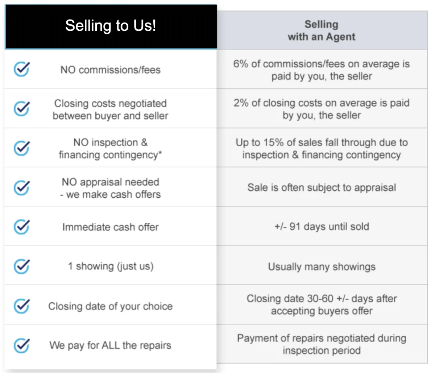Click Sale is often subject to appraisal
The width and height of the screenshot is (435, 382).
322,188
